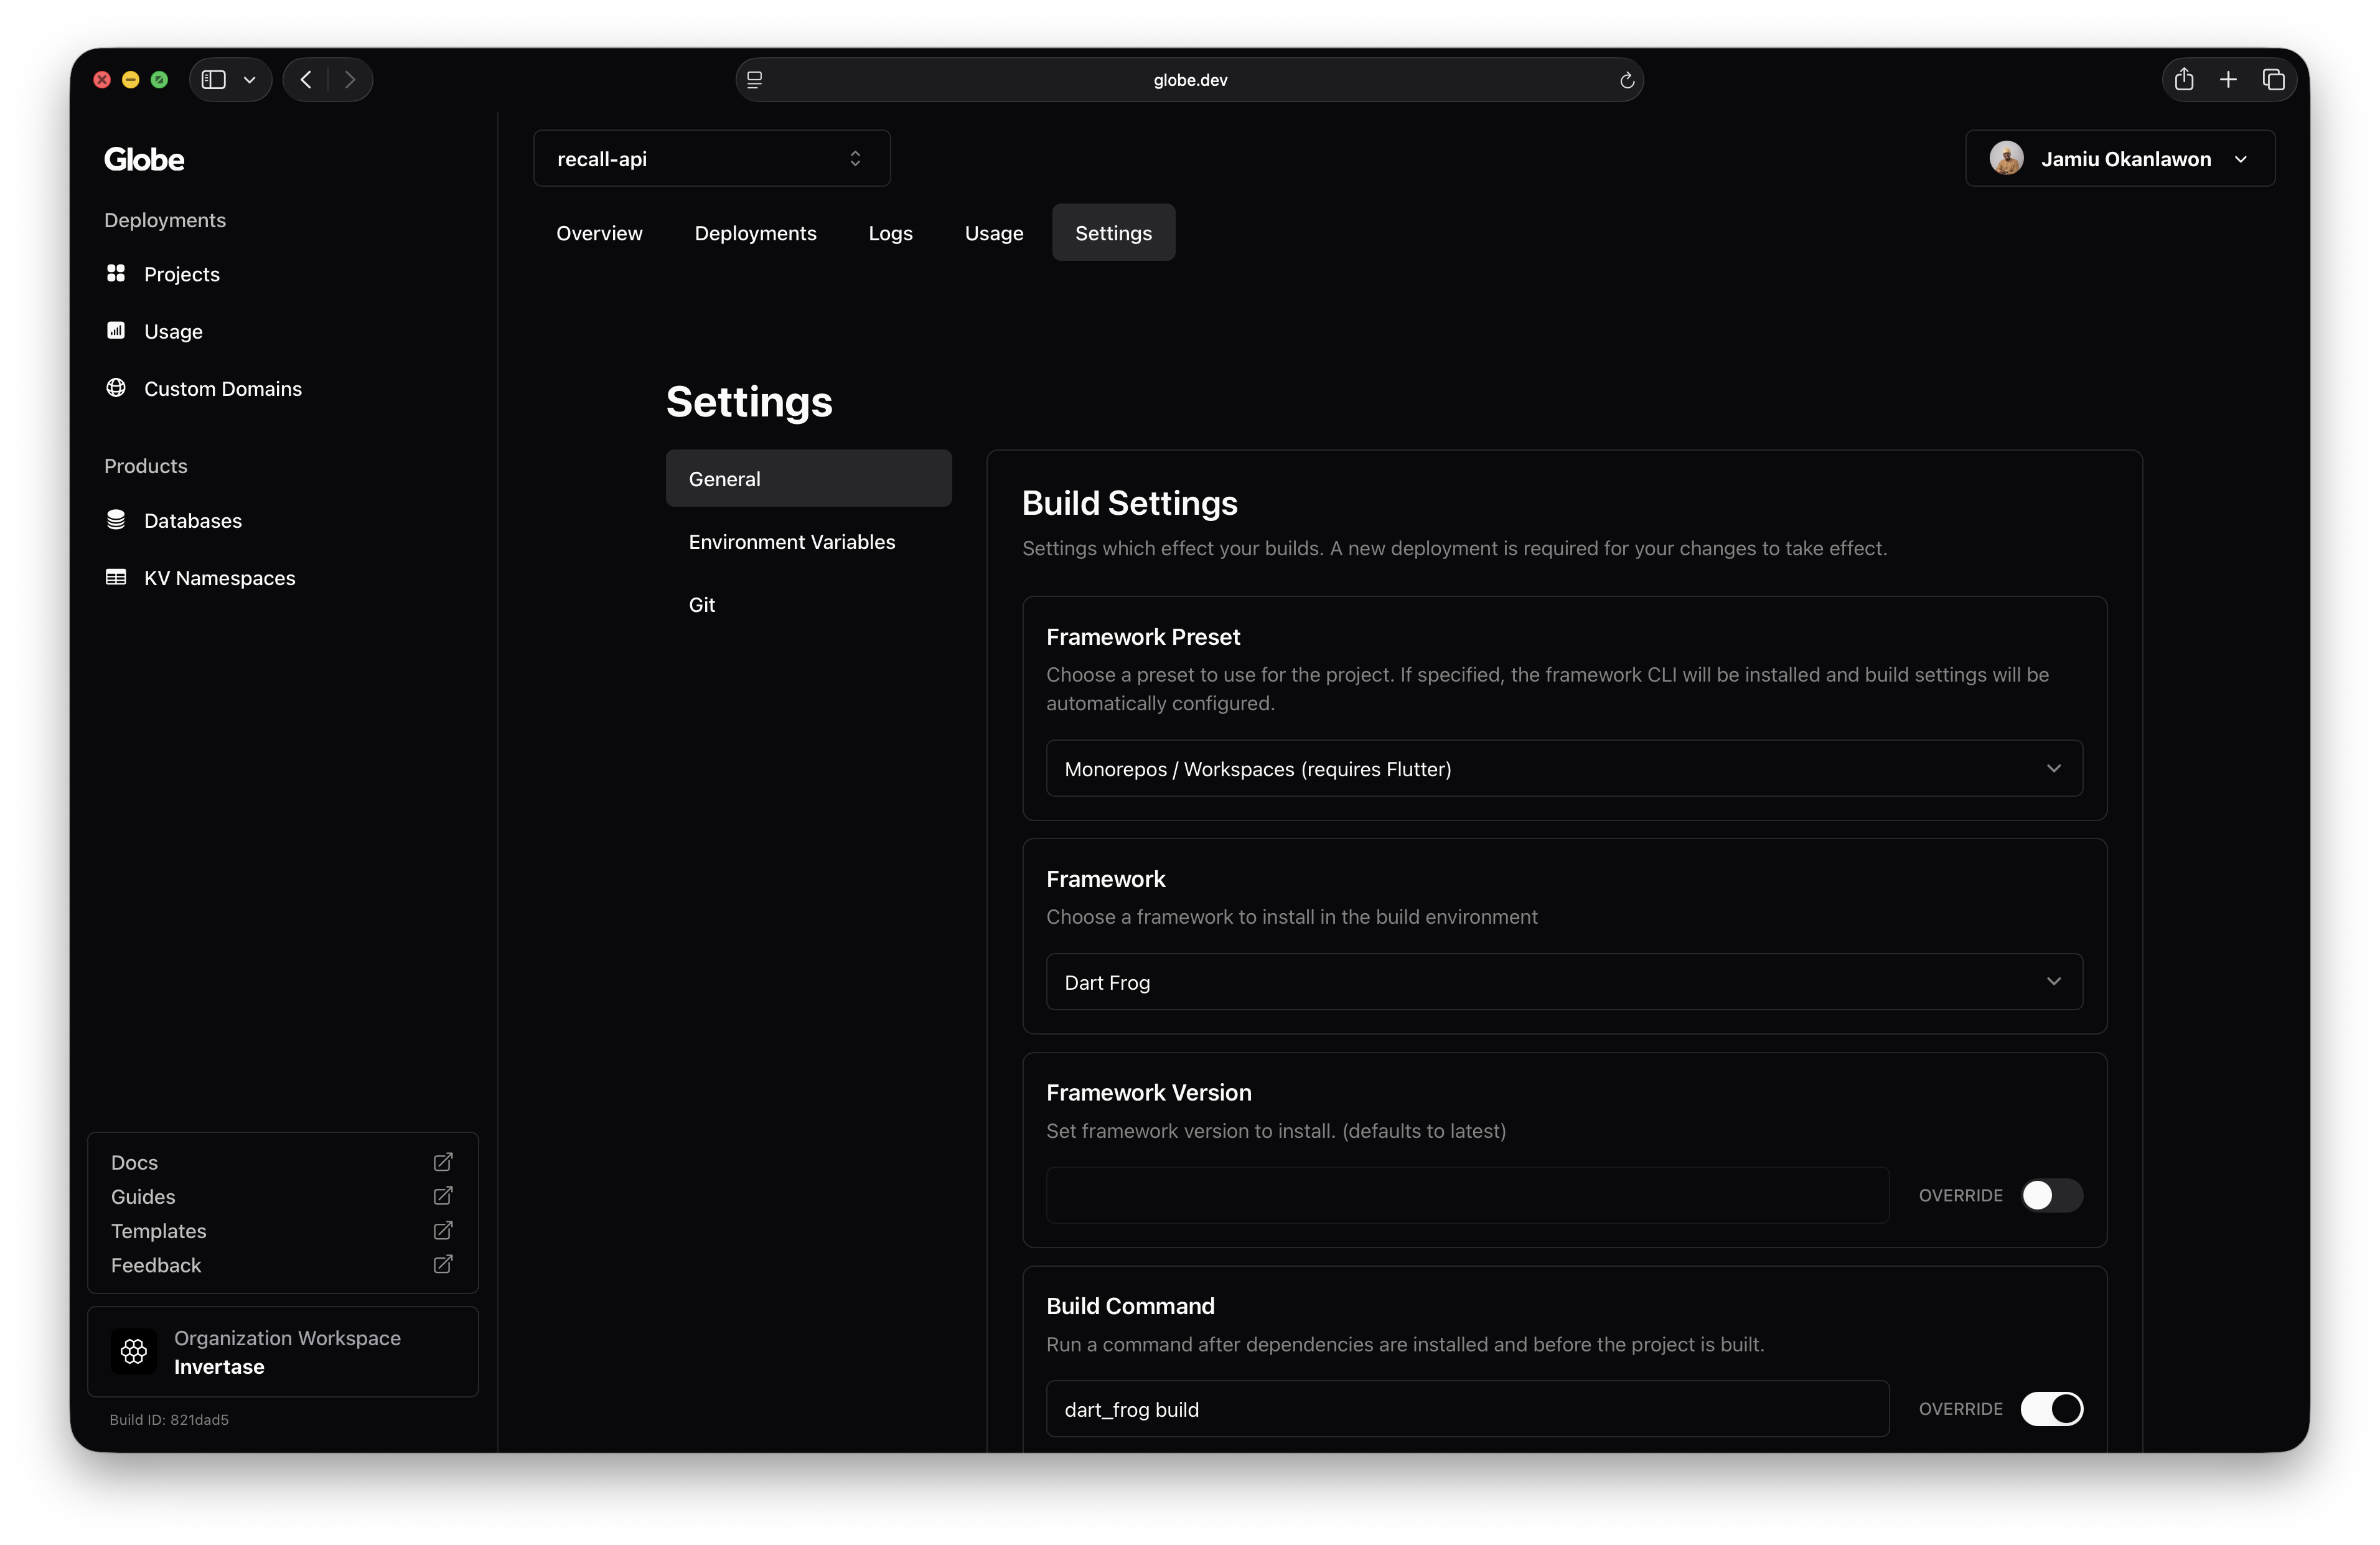Click the browser page reload icon
Viewport: 2380px width, 1545px height.
coord(1627,80)
